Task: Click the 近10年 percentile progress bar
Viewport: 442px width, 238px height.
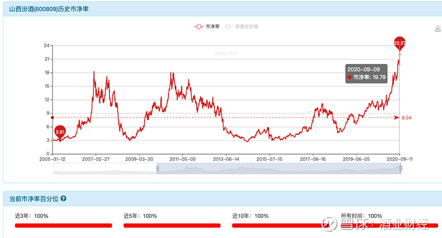Action: click(x=281, y=225)
